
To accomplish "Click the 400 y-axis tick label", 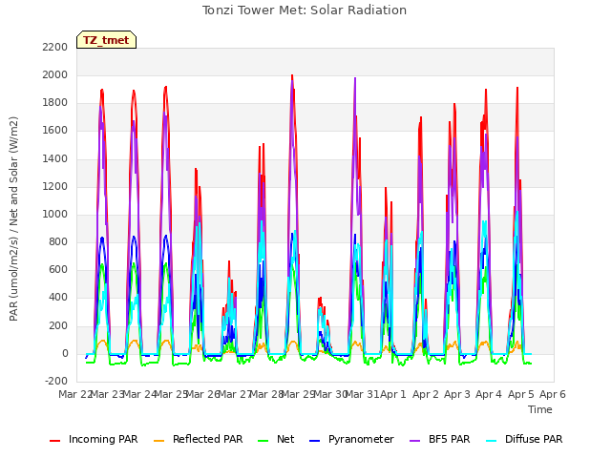I will coord(58,298).
